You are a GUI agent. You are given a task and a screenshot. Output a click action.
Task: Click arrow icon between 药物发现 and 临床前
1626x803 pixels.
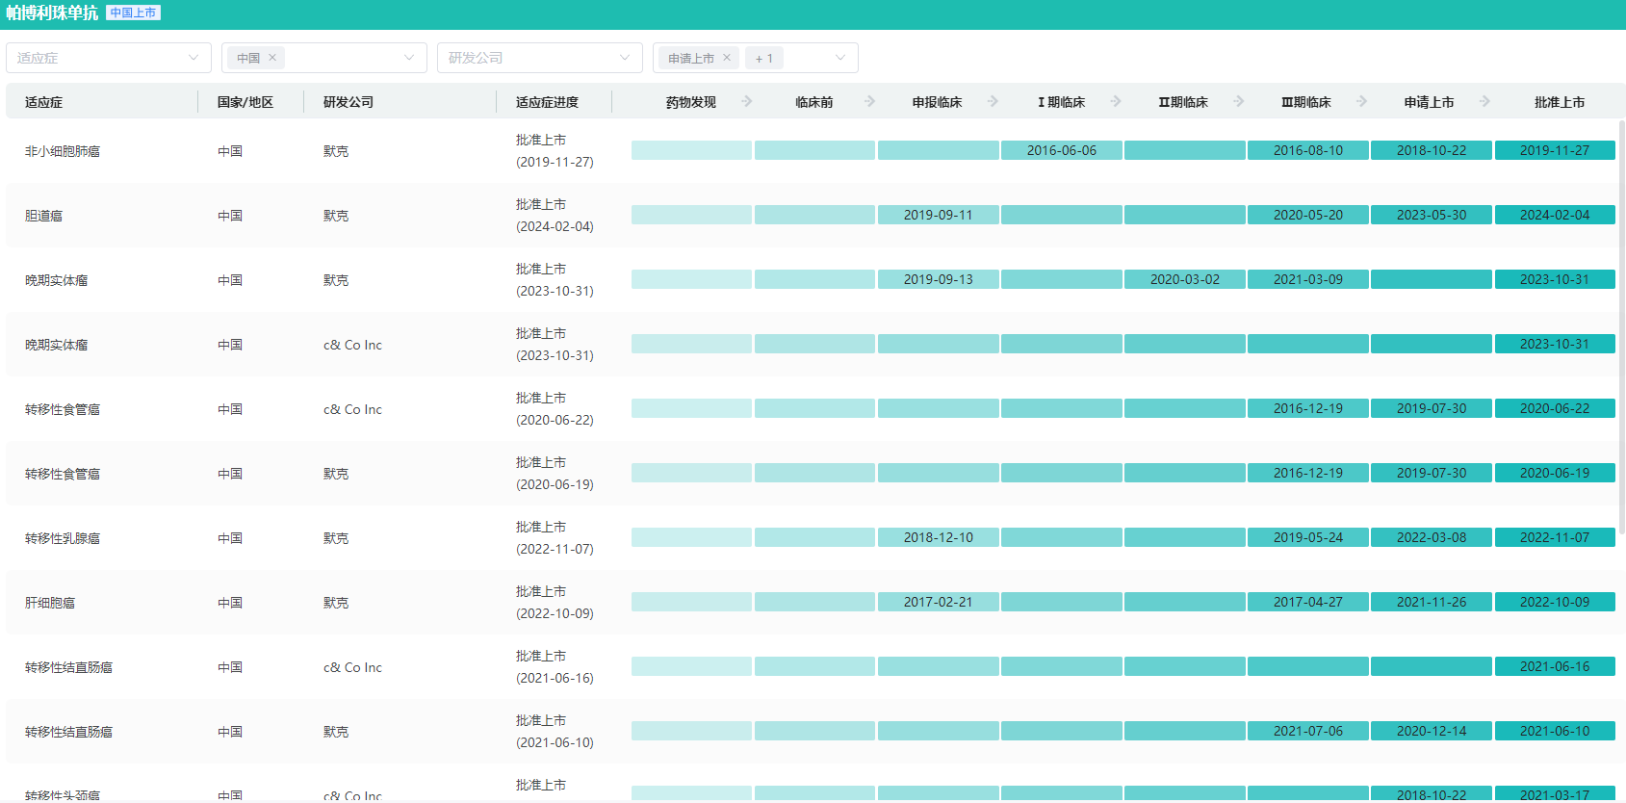pos(747,101)
